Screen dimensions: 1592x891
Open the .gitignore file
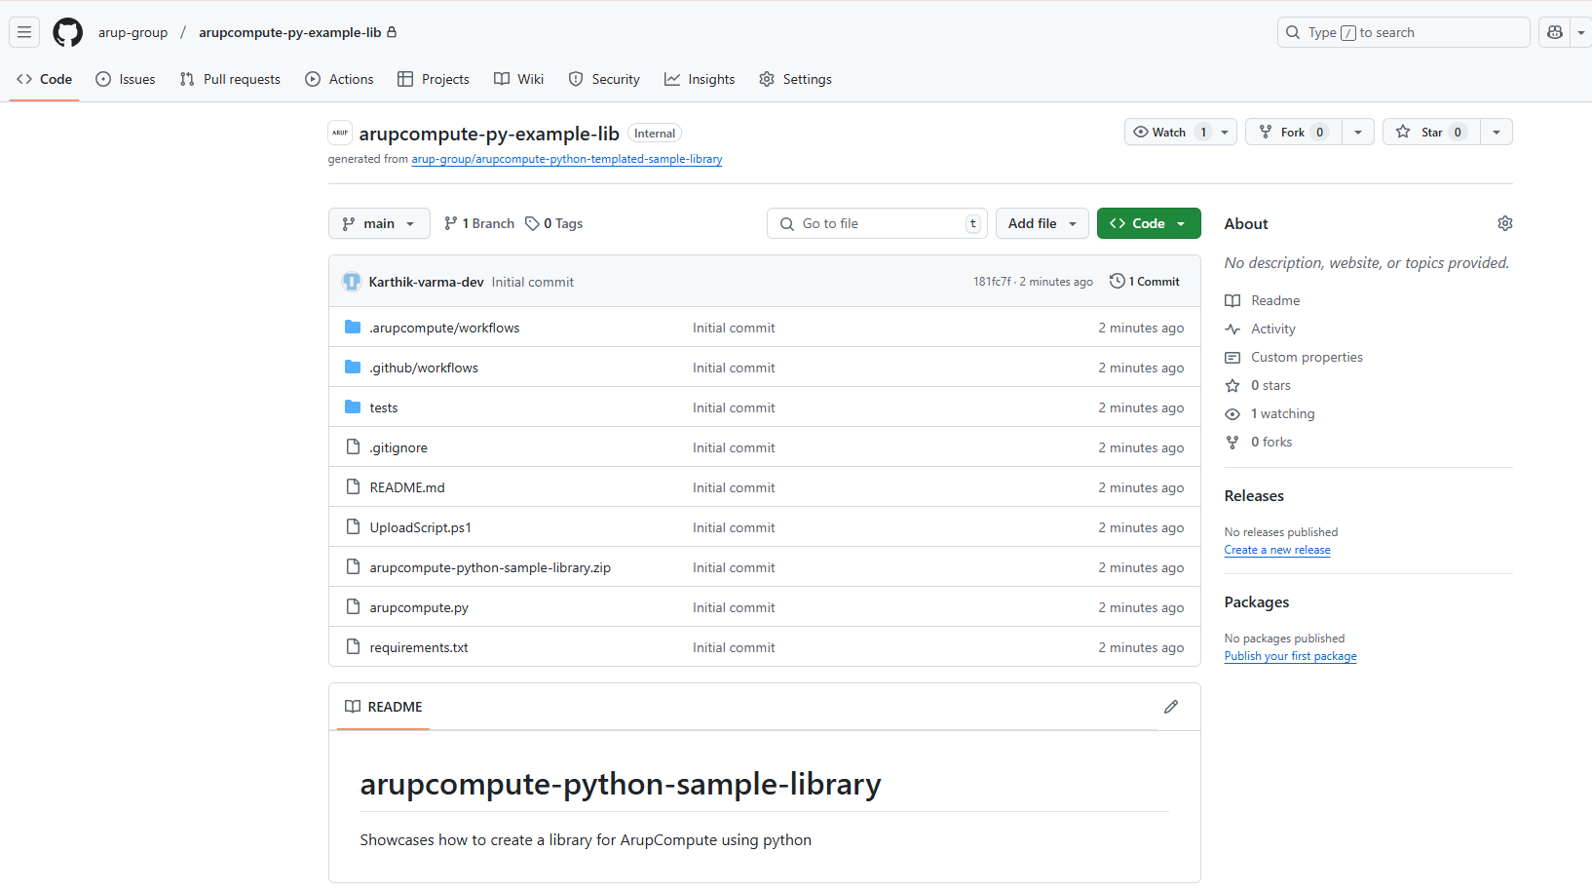click(x=398, y=447)
